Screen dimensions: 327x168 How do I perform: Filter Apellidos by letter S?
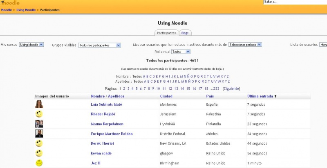205,81
